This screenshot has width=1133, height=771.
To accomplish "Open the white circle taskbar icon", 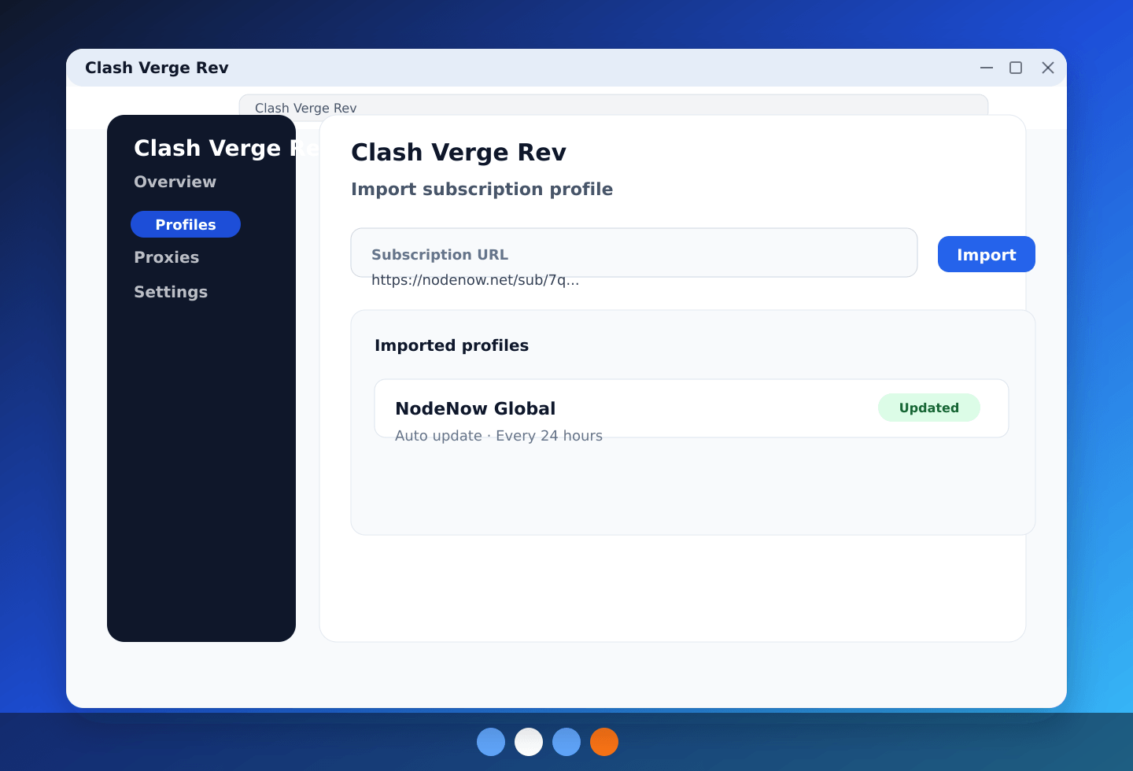I will point(529,742).
